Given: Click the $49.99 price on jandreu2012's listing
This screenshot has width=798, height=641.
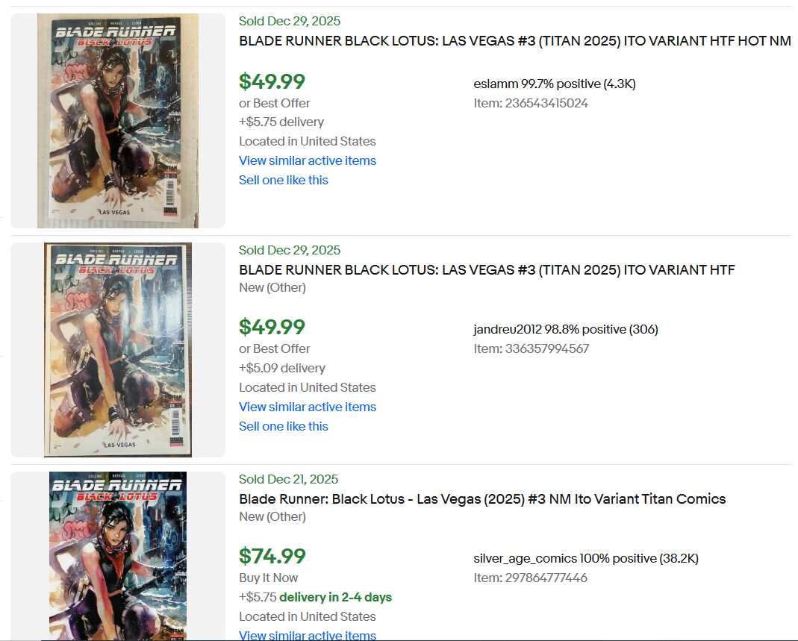Looking at the screenshot, I should tap(272, 328).
